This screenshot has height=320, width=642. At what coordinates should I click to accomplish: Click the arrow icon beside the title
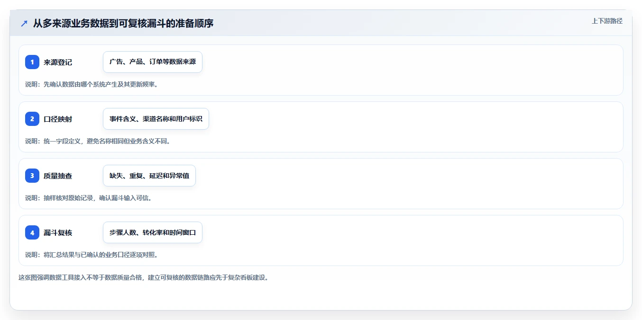click(24, 23)
